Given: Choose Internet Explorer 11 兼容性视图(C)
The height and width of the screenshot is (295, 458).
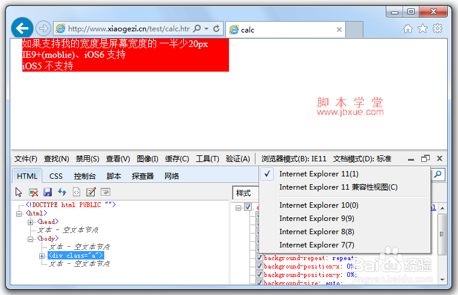Looking at the screenshot, I should point(345,187).
